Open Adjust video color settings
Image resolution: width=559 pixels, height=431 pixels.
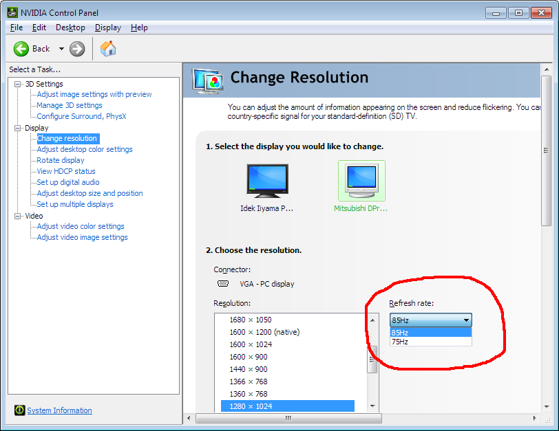[81, 226]
